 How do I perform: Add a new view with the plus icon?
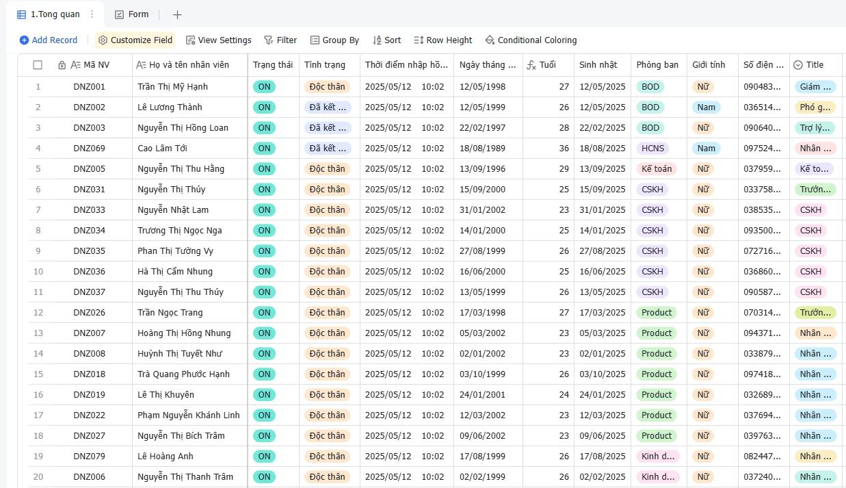click(x=177, y=14)
